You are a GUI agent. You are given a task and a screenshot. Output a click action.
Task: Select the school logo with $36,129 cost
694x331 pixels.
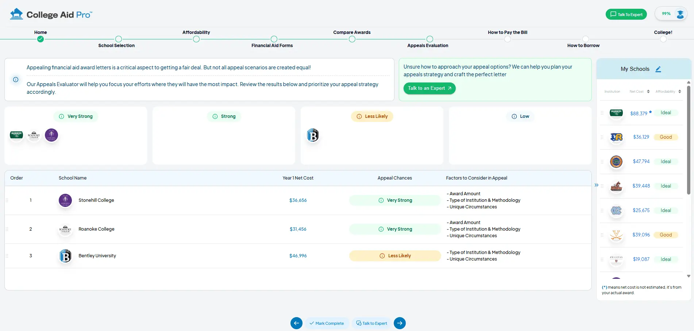[616, 137]
